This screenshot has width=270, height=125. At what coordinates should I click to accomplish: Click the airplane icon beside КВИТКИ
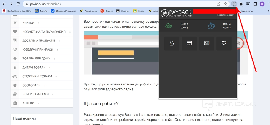(x=15, y=23)
